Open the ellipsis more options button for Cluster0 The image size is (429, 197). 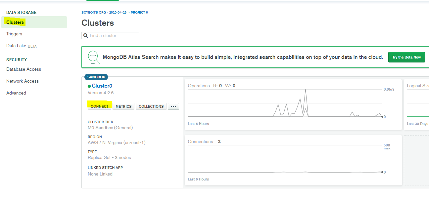(173, 106)
